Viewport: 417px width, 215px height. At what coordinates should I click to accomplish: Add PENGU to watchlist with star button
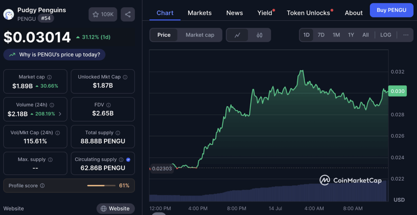pyautogui.click(x=103, y=15)
